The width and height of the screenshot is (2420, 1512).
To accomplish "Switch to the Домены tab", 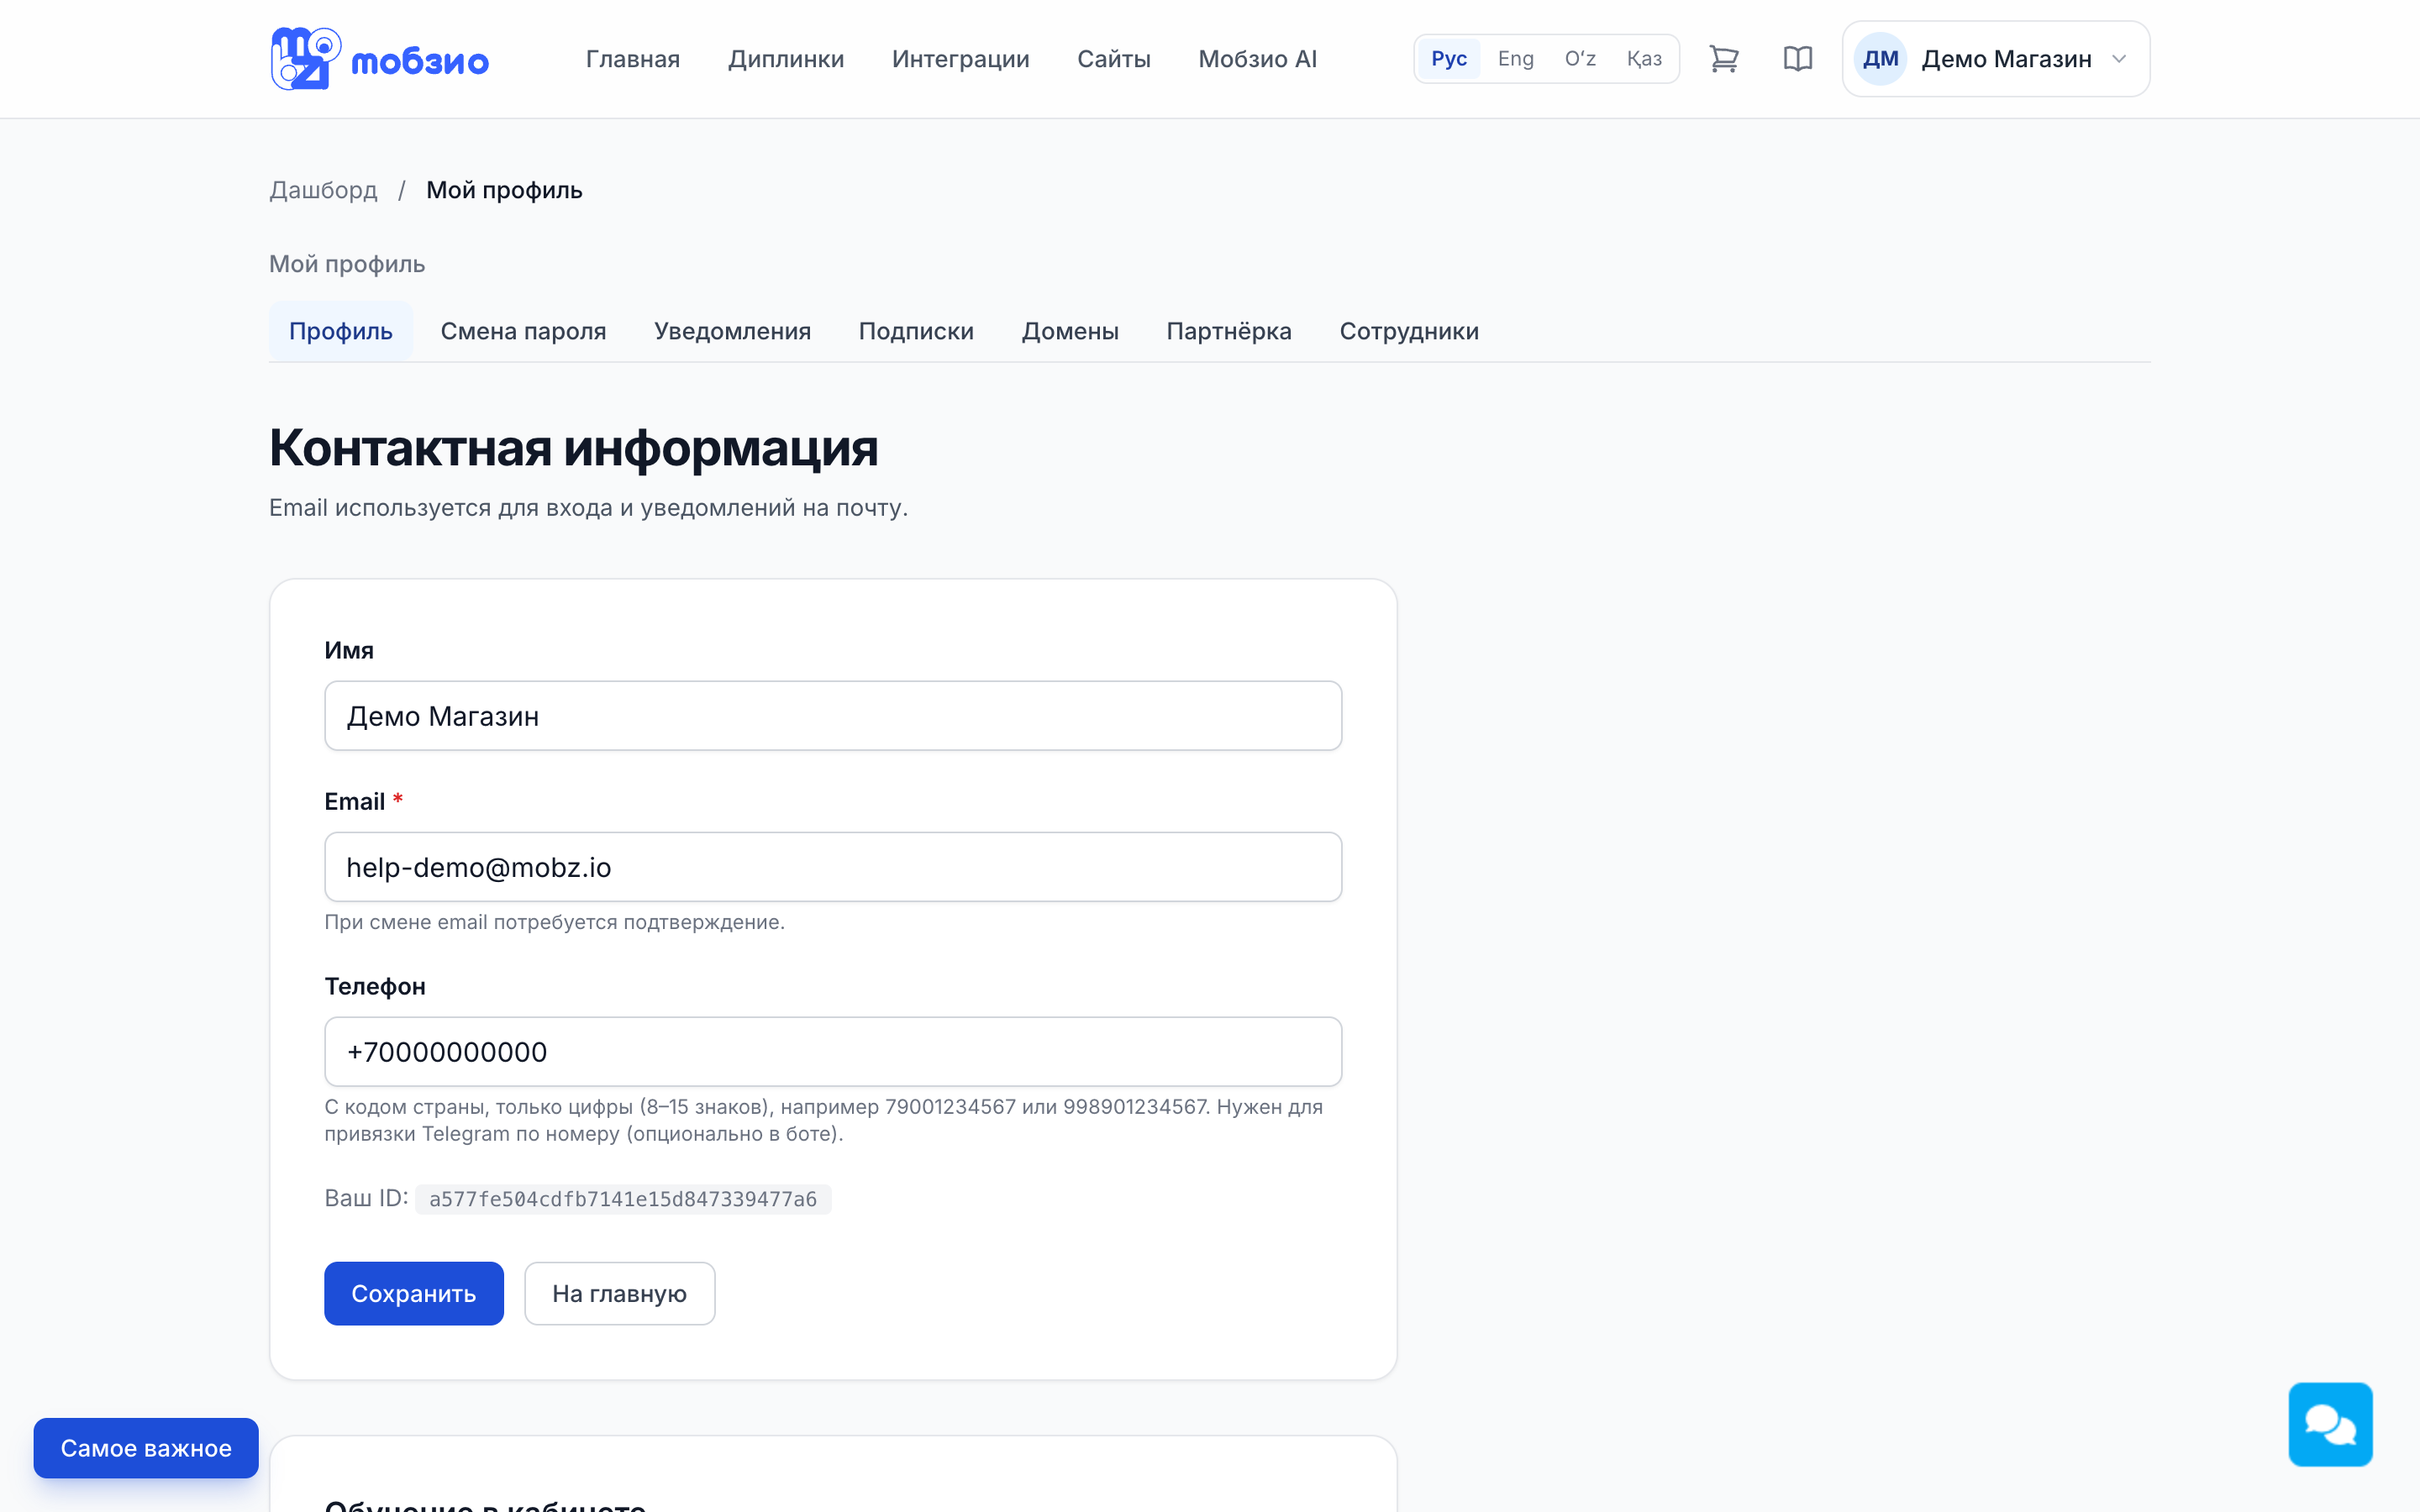I will (1070, 331).
